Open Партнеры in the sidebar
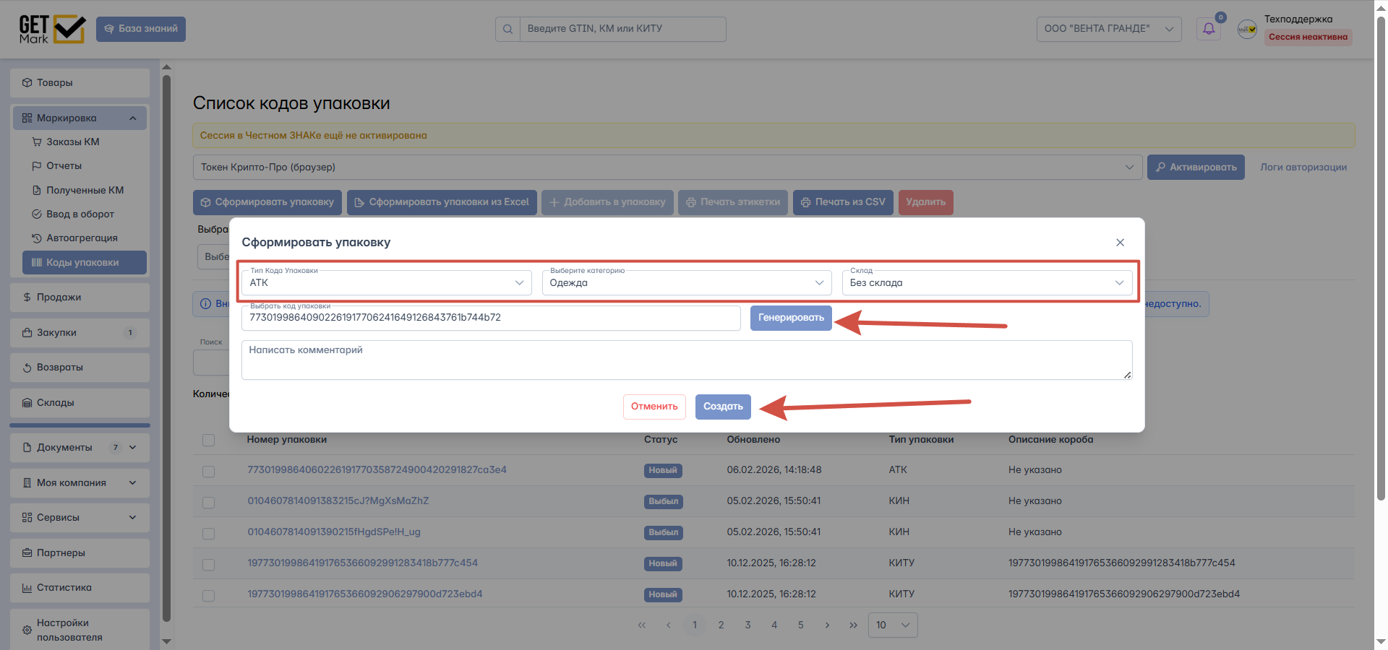 pos(80,553)
